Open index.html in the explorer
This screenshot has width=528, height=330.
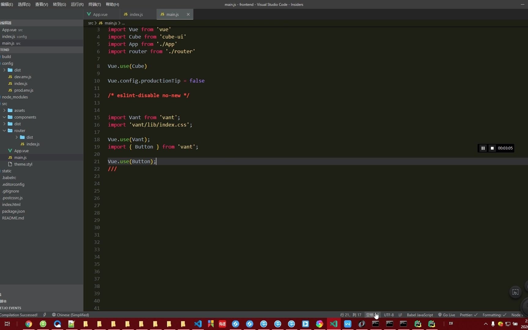click(11, 204)
